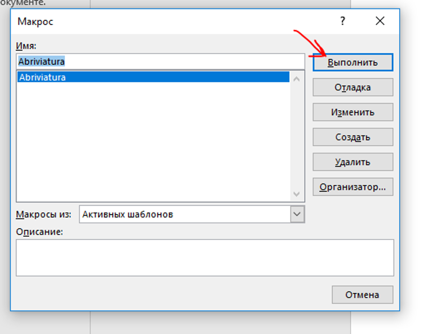The height and width of the screenshot is (334, 422).
Task: Close the Макрос dialog with X
Action: (x=380, y=21)
